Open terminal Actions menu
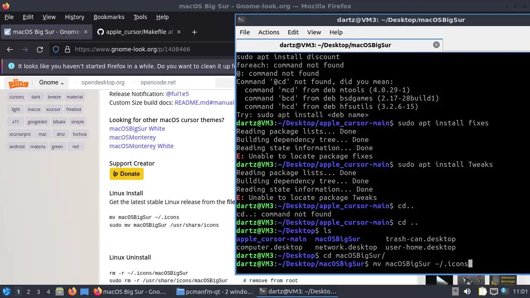Image resolution: width=530 pixels, height=298 pixels. (x=269, y=32)
